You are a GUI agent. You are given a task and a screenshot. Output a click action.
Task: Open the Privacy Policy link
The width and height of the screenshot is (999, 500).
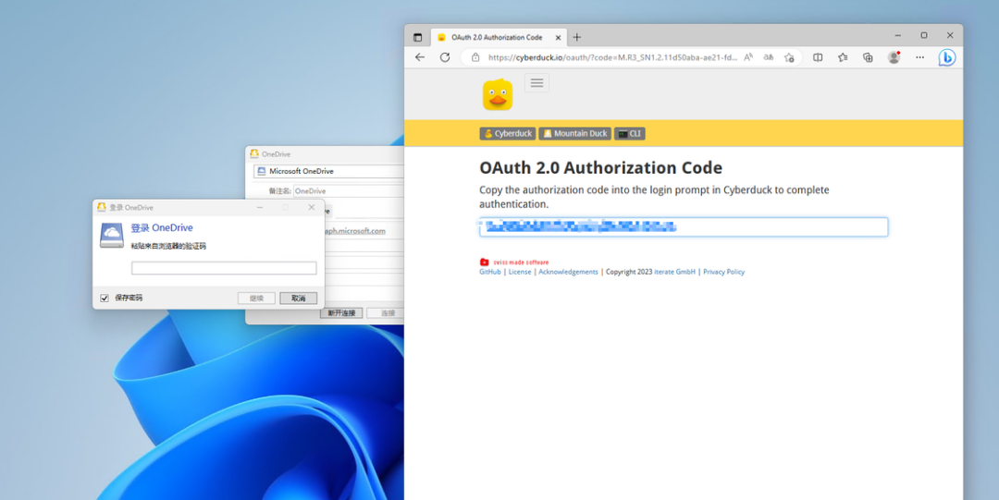tap(723, 272)
